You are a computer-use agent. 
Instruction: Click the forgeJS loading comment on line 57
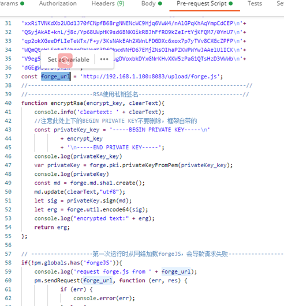(152, 254)
